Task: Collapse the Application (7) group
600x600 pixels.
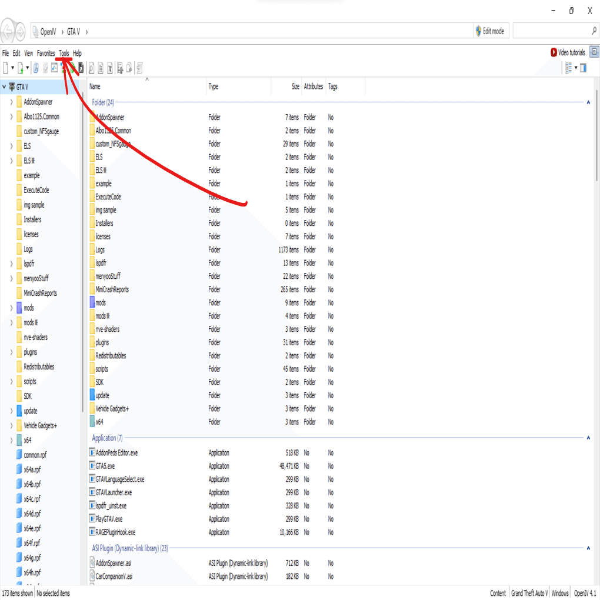Action: coord(588,438)
